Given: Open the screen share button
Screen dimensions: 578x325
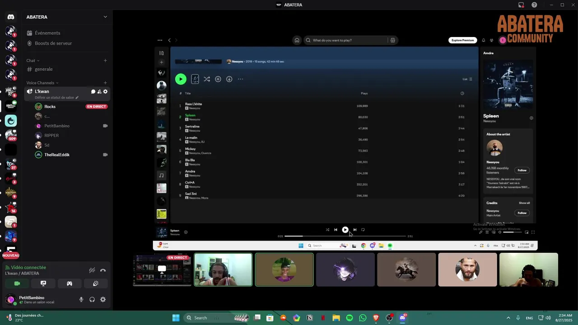Looking at the screenshot, I should point(43,283).
